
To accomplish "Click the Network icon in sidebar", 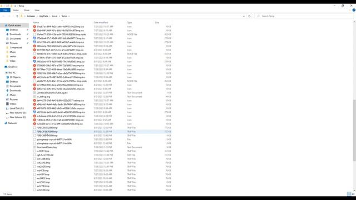I will 6,123.
